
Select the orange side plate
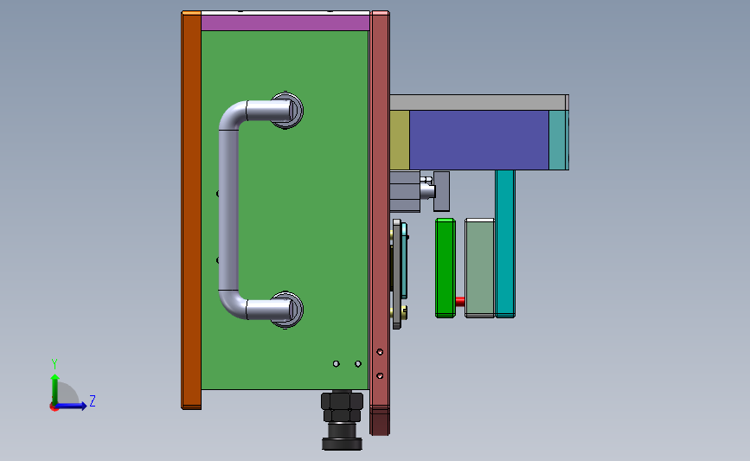click(x=191, y=210)
